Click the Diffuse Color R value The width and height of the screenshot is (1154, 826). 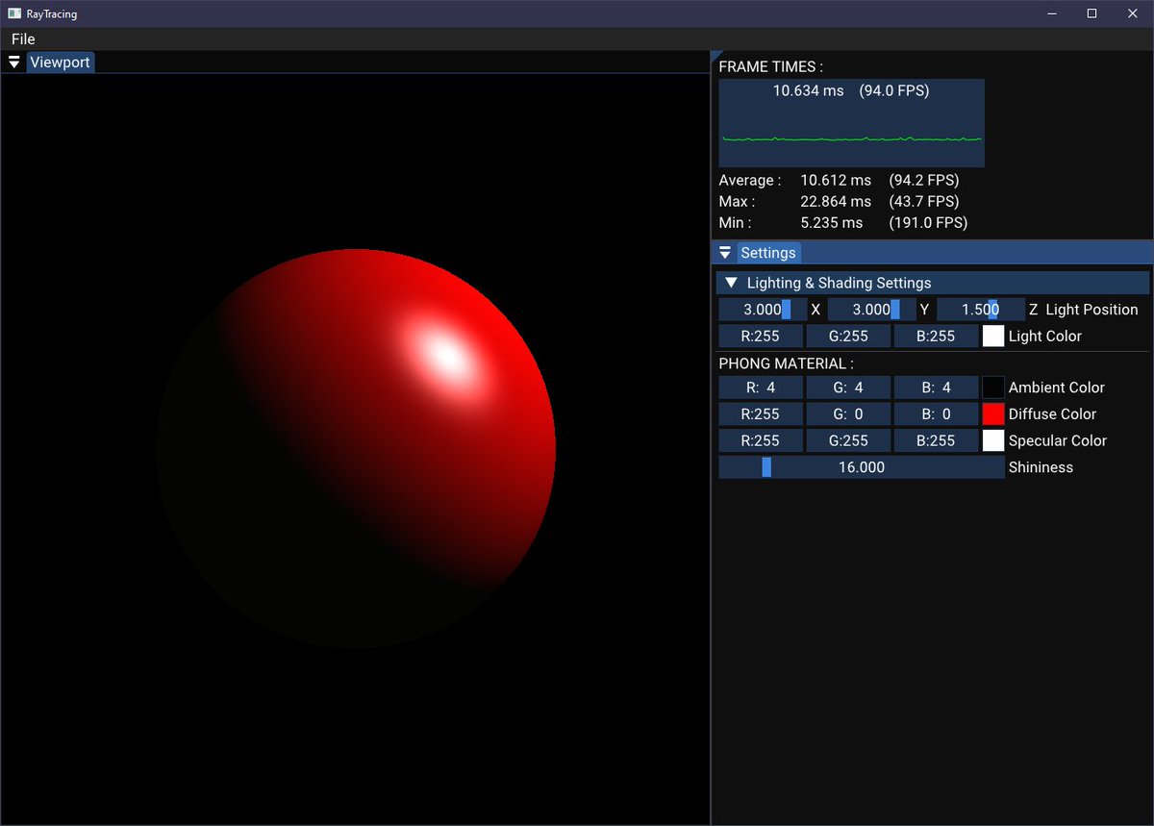point(761,414)
